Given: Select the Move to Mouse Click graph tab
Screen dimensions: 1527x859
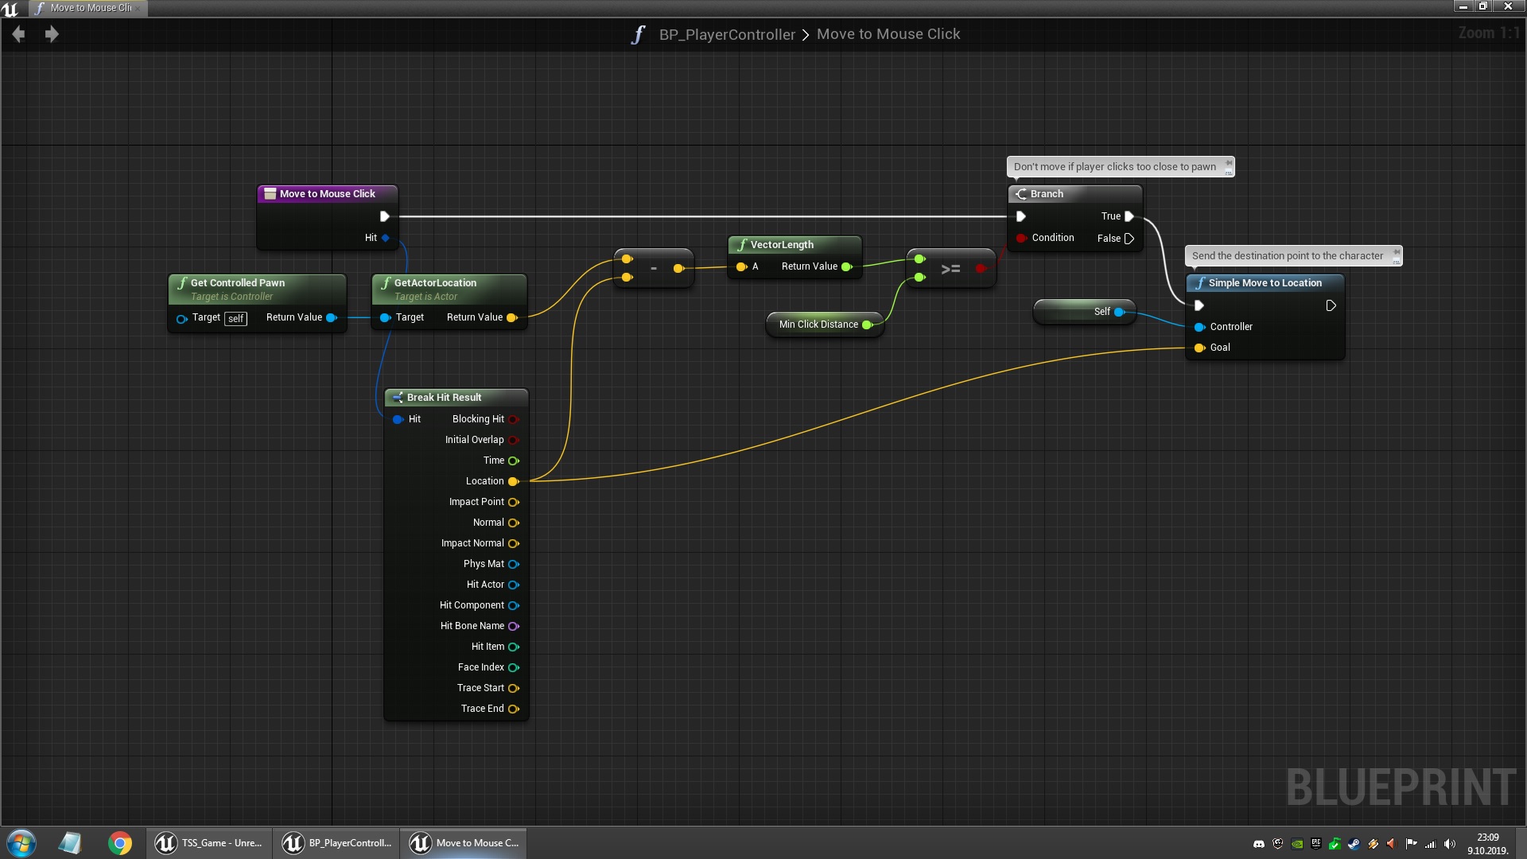Looking at the screenshot, I should 89,8.
